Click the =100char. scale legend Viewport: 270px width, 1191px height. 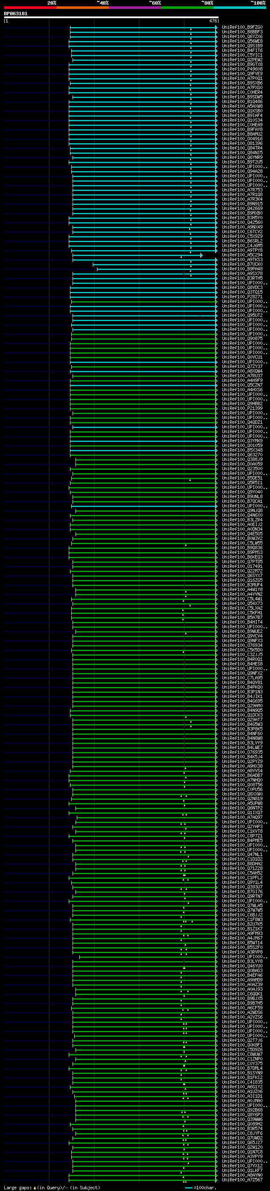point(200,1188)
